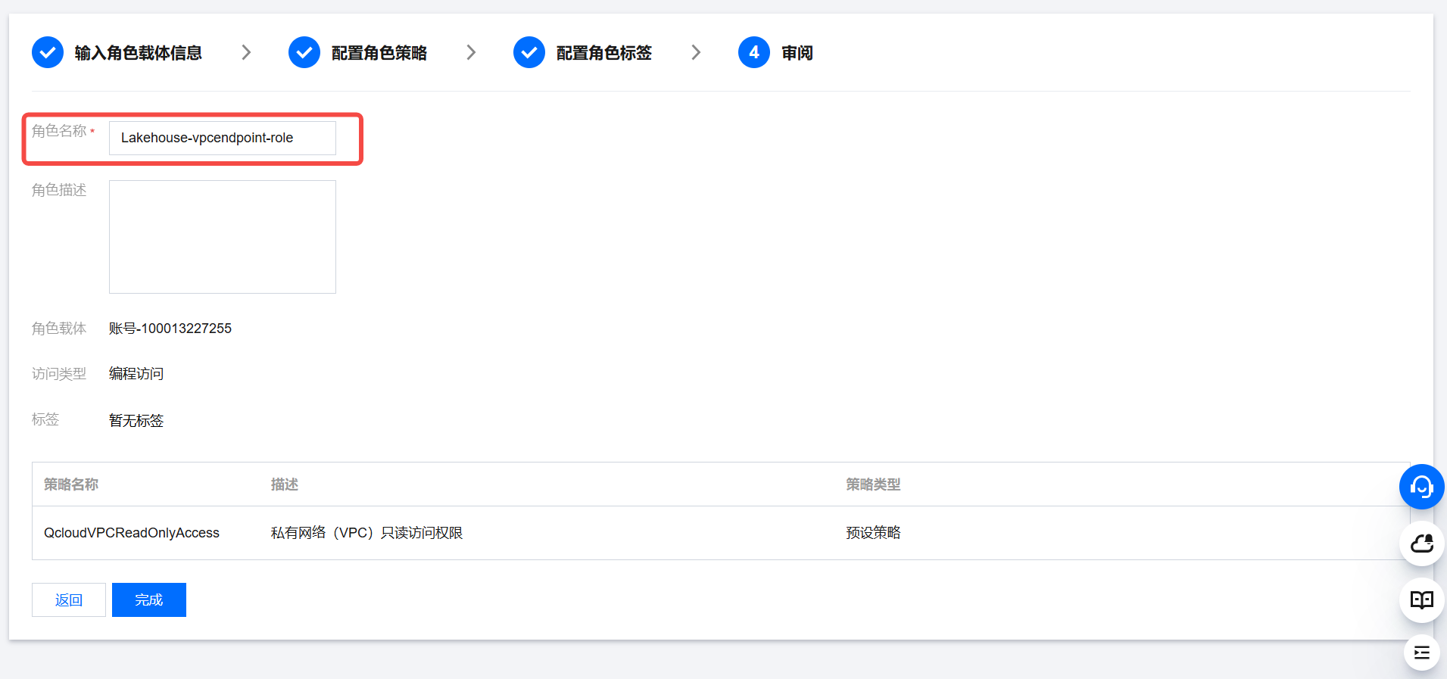Click the third step checkmark circle
Screen dimensions: 1447x679
tap(529, 53)
